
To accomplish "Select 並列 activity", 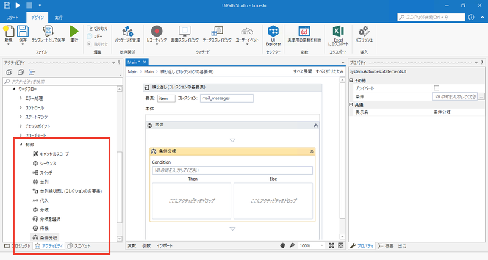I will (x=40, y=182).
